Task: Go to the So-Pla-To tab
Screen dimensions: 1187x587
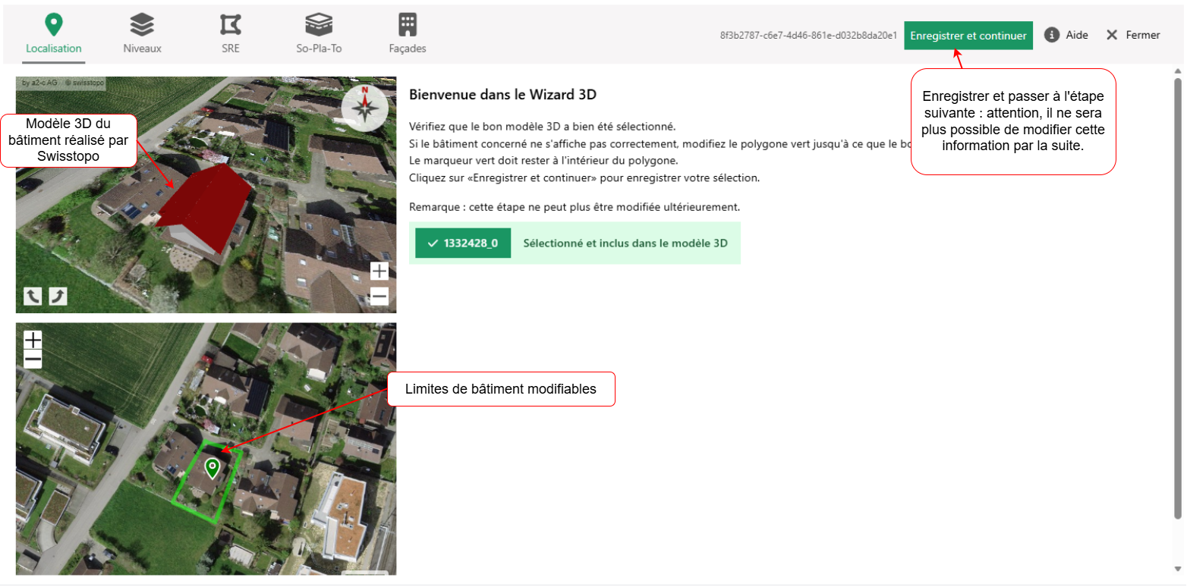Action: (319, 34)
